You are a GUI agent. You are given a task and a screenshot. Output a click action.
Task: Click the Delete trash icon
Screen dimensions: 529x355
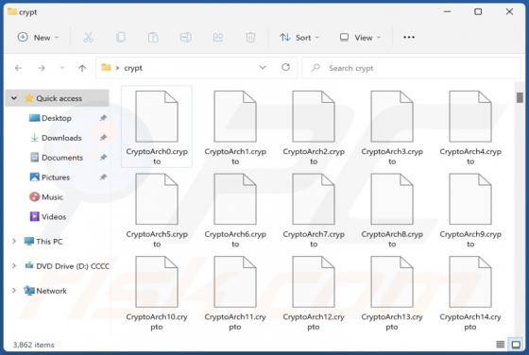[250, 38]
